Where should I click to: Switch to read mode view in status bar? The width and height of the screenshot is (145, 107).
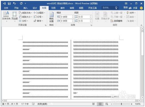pyautogui.click(x=93, y=104)
